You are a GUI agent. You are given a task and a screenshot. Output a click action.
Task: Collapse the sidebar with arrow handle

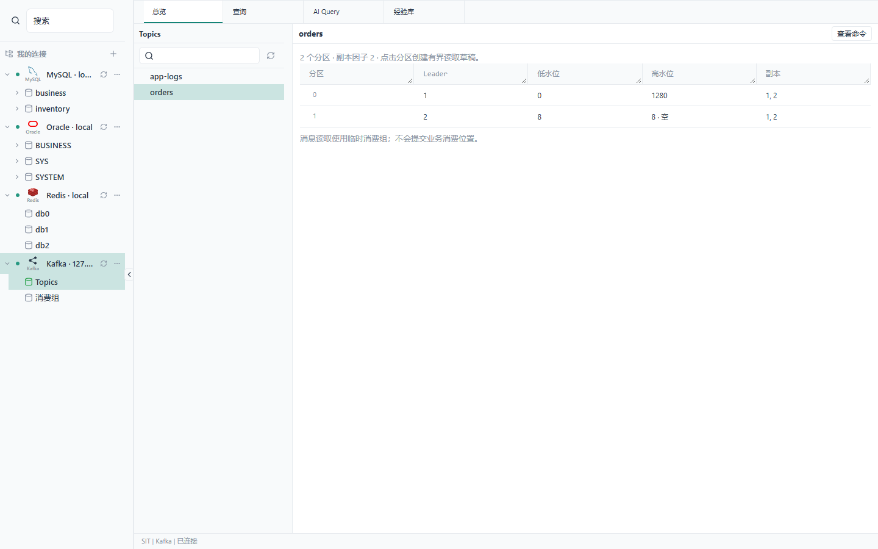click(129, 274)
